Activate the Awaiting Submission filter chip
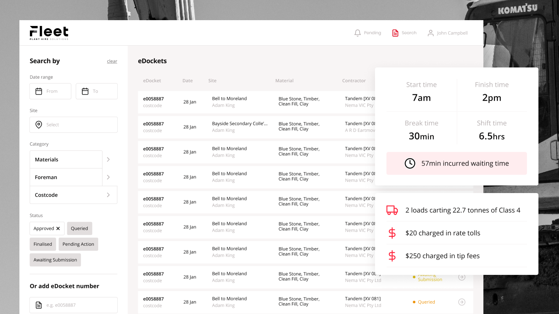 [x=55, y=260]
